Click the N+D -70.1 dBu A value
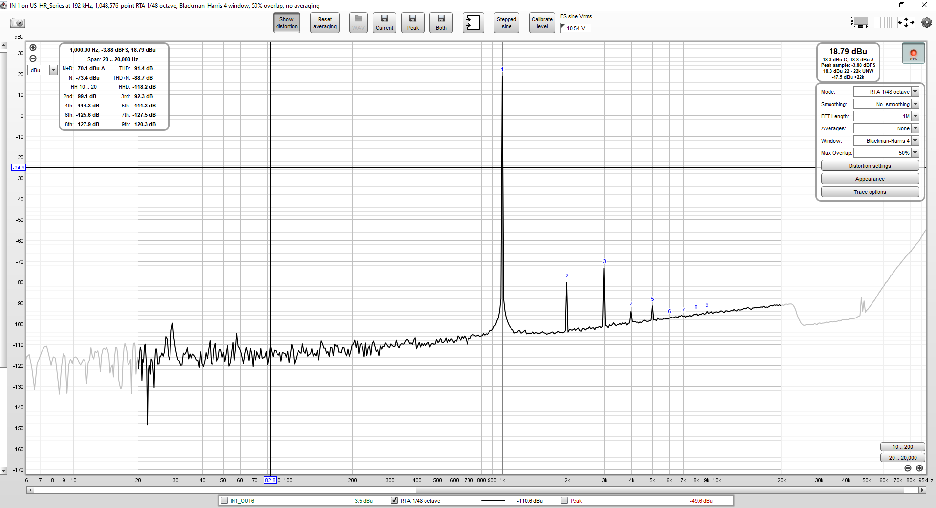 90,68
